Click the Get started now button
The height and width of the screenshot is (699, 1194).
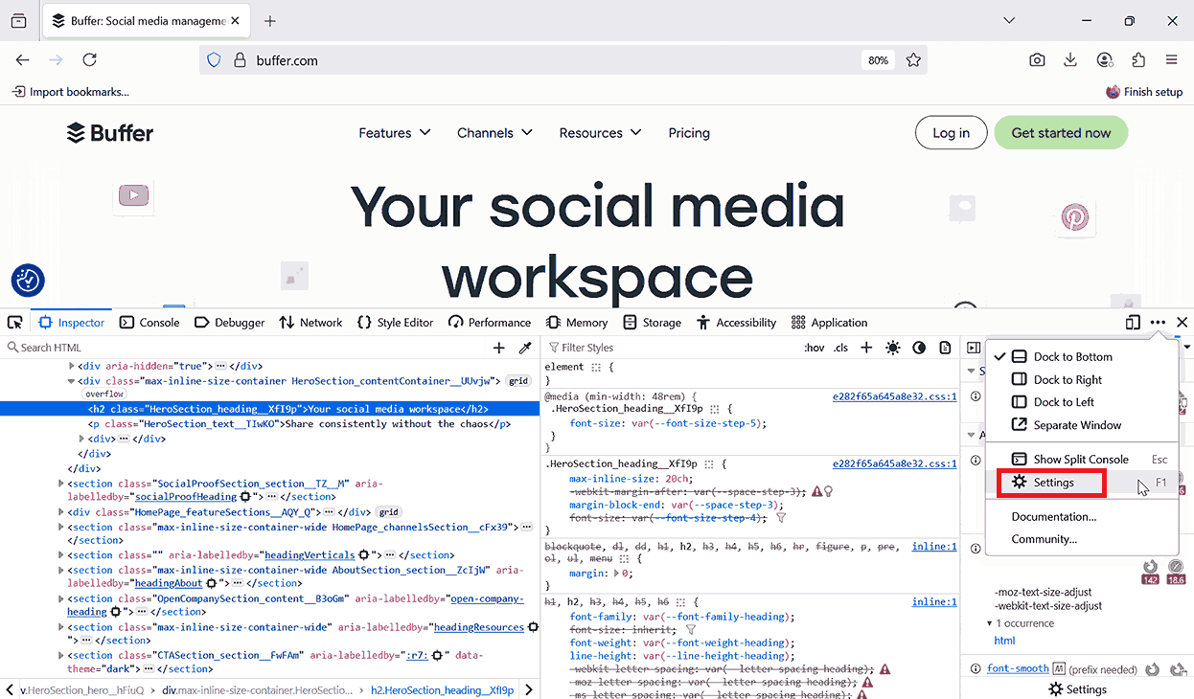tap(1061, 132)
